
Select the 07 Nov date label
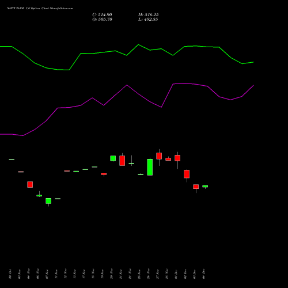[47, 274]
